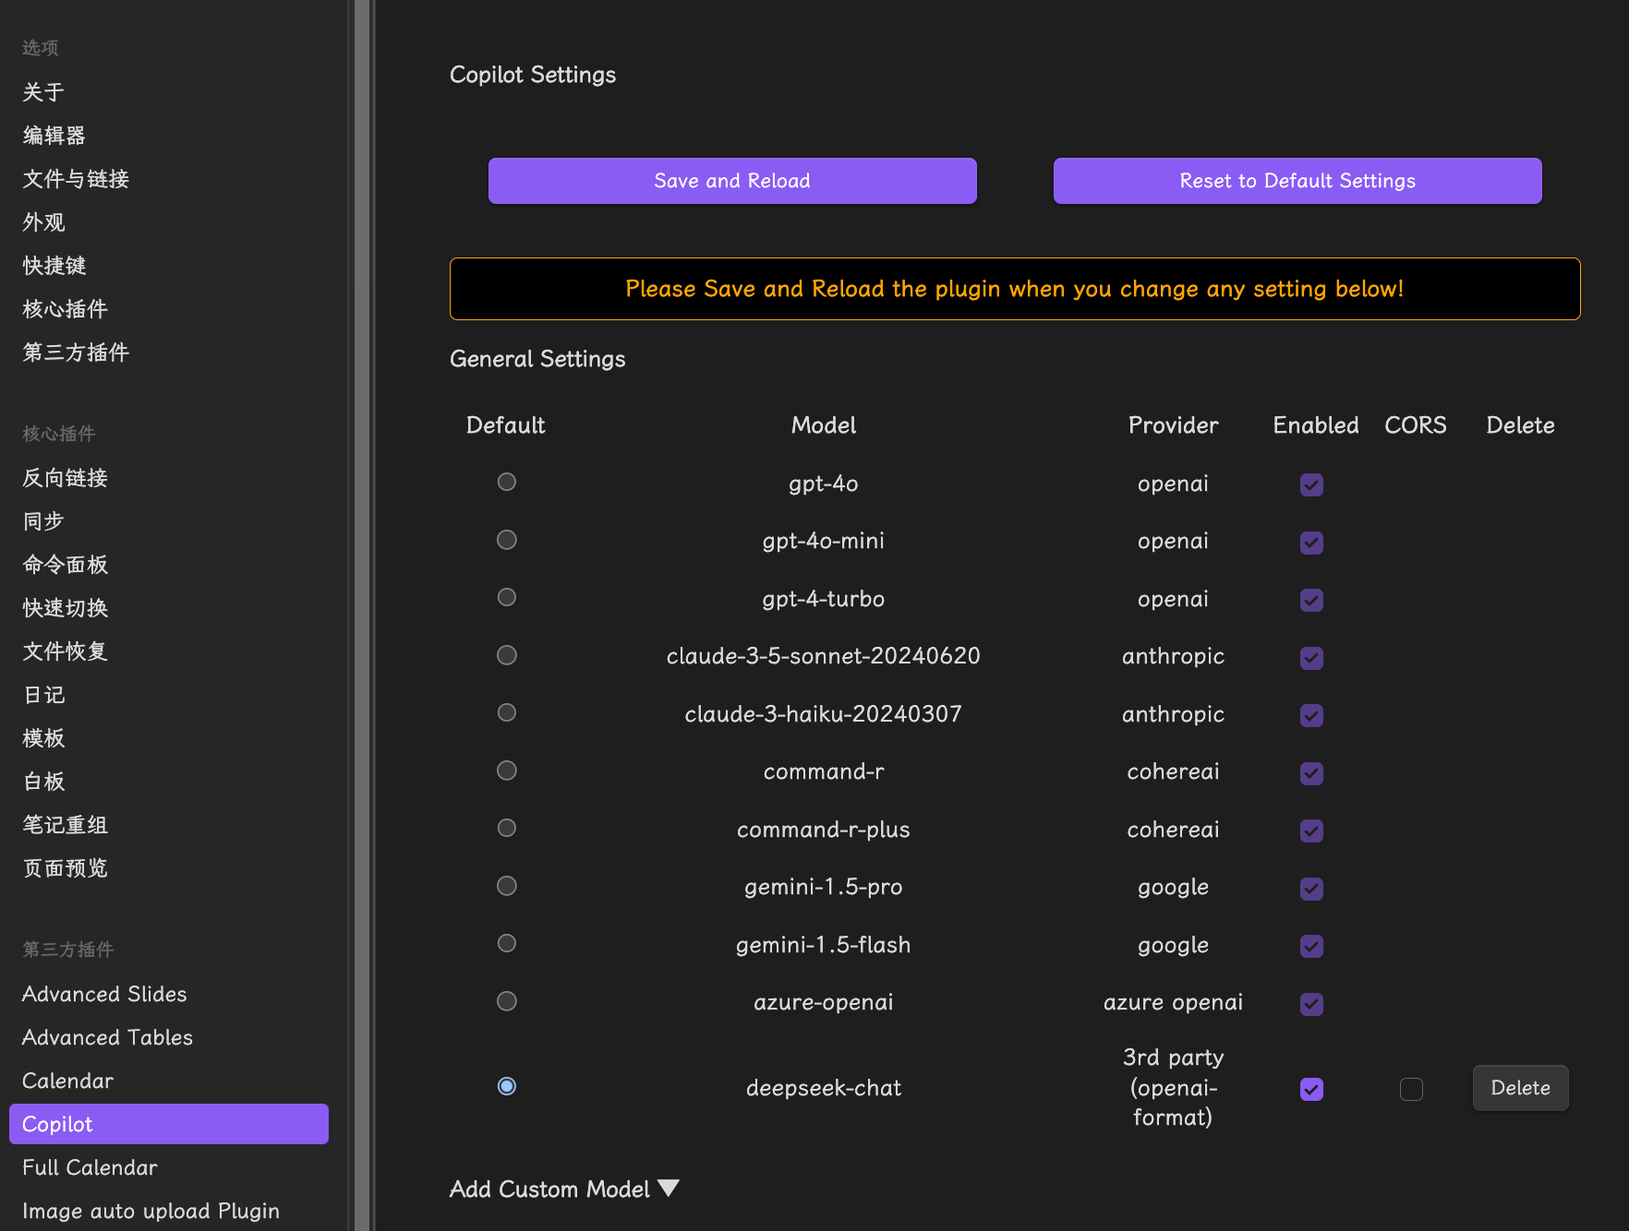Uncheck Enabled for command-r-plus

point(1311,831)
